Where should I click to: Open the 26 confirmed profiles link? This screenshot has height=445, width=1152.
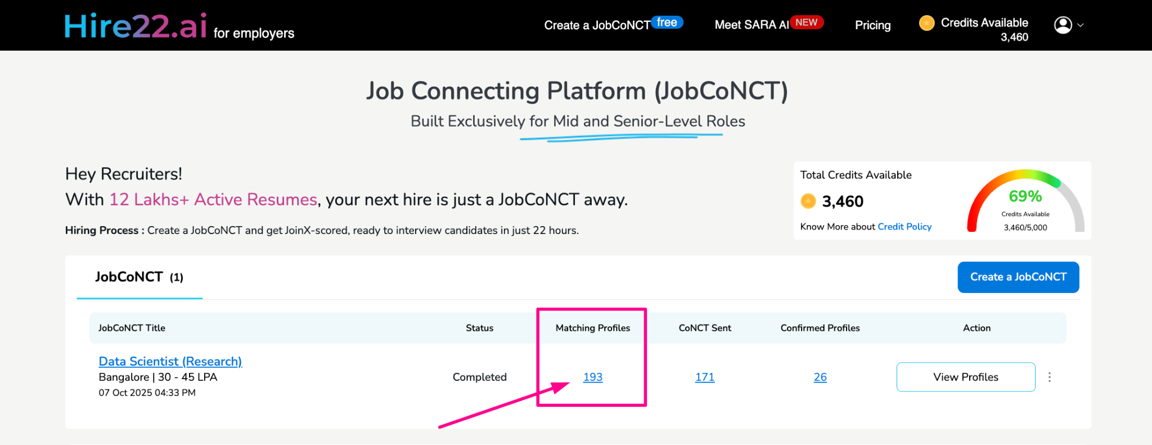820,377
